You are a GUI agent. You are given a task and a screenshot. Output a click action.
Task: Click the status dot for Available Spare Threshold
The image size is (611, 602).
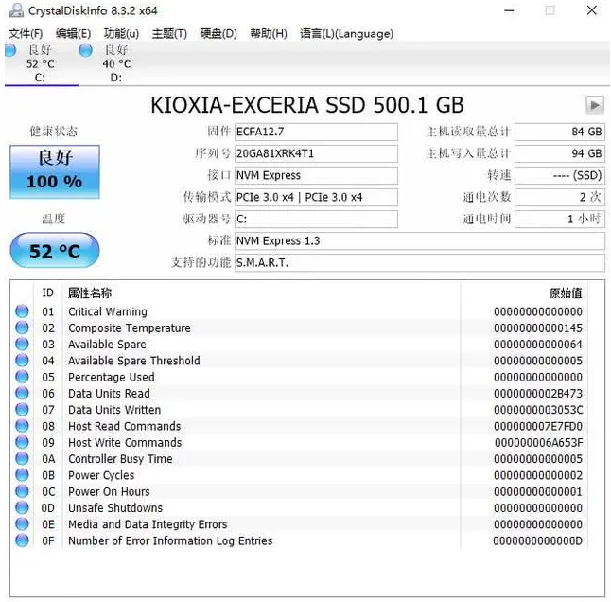click(22, 361)
